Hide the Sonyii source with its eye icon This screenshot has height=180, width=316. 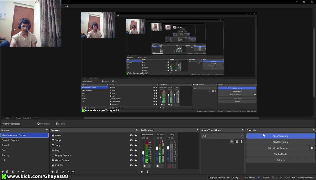click(x=131, y=140)
